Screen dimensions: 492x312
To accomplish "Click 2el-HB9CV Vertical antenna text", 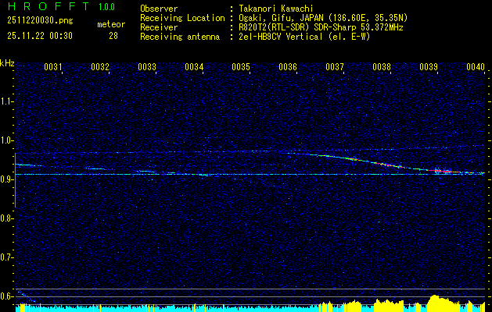I will tap(304, 37).
